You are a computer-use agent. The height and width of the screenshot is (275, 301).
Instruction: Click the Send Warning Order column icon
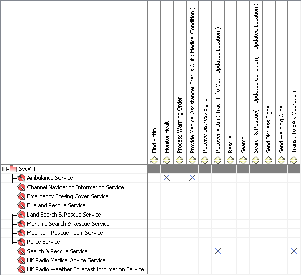coord(281,160)
